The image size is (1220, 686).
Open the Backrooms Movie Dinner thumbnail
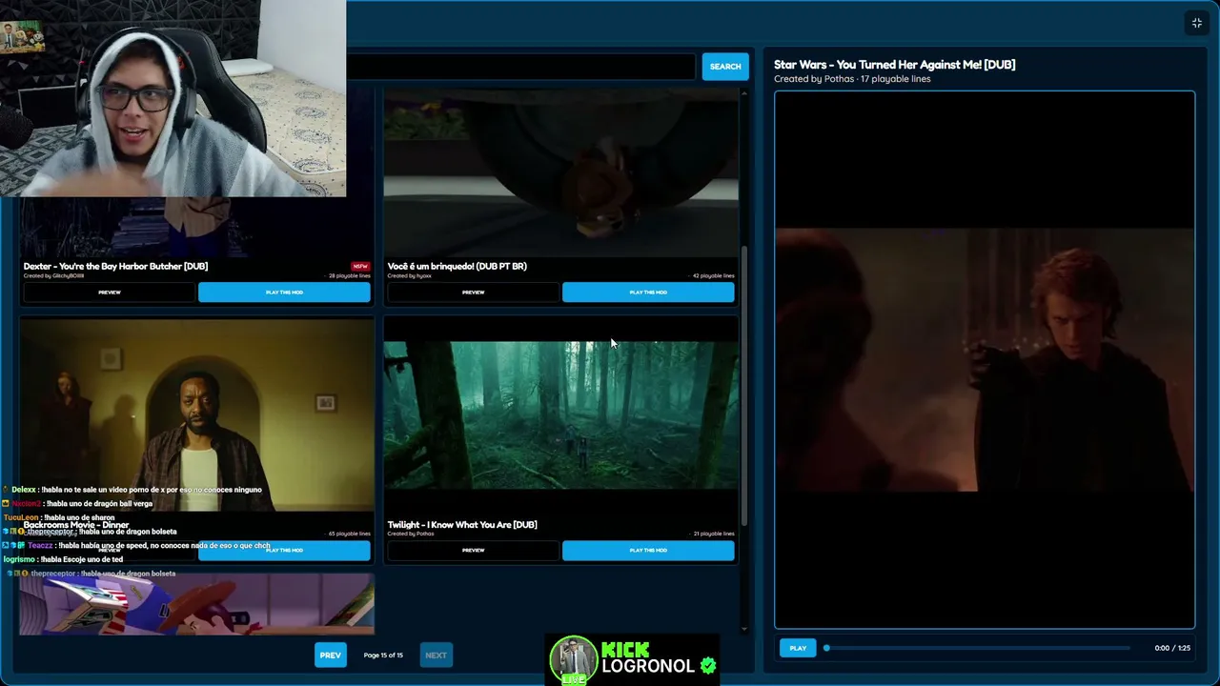tap(197, 415)
